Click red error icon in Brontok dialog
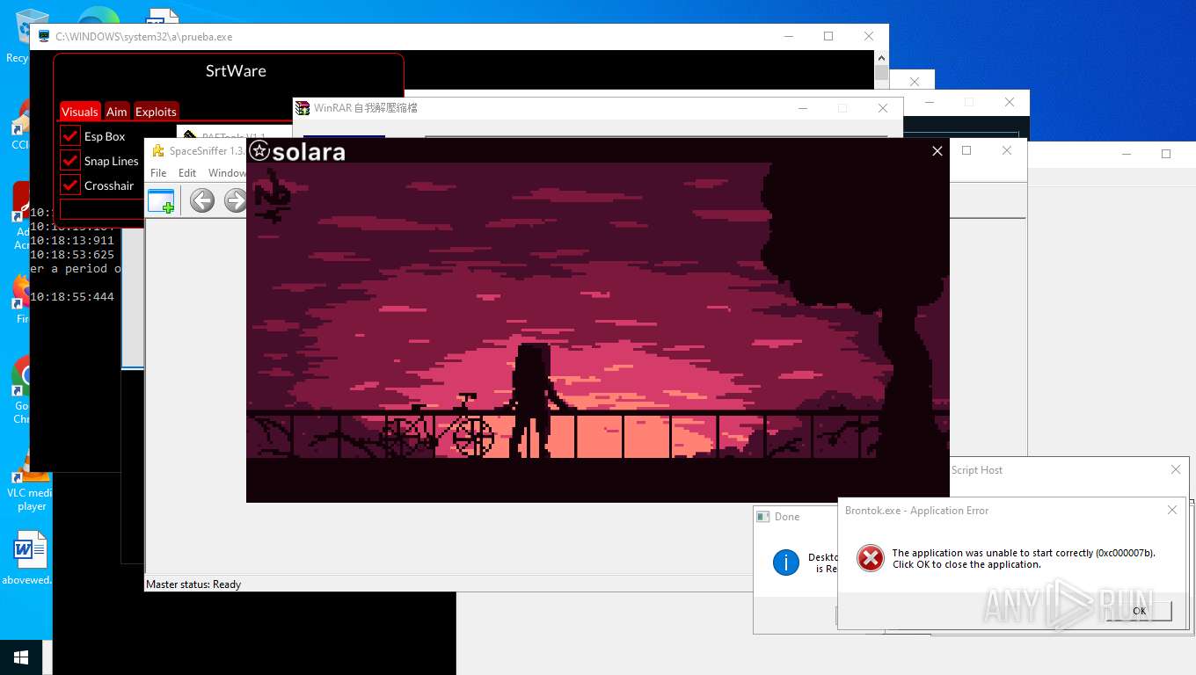Screen dimensions: 1196x675 point(870,558)
